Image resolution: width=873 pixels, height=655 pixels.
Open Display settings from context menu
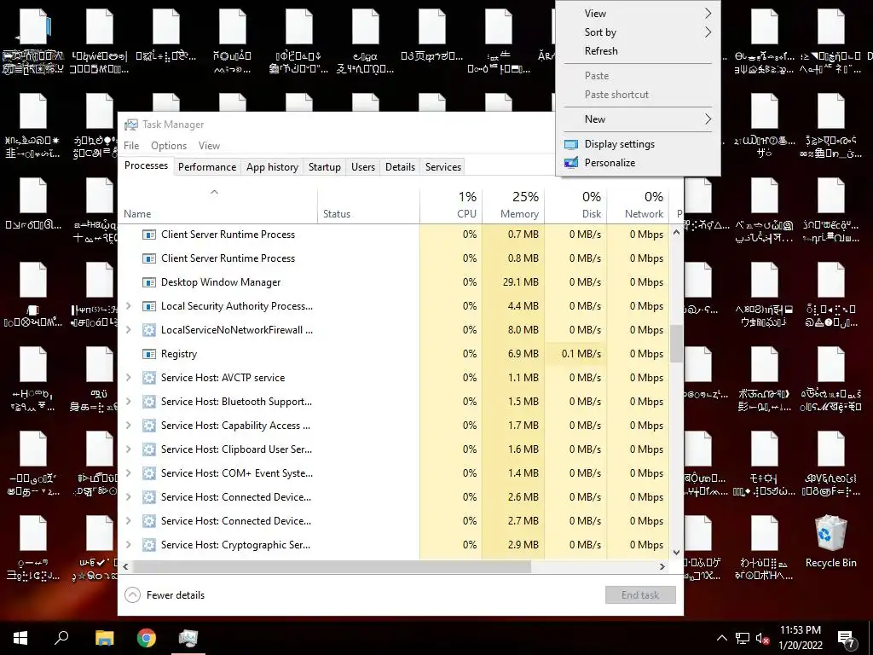638,144
